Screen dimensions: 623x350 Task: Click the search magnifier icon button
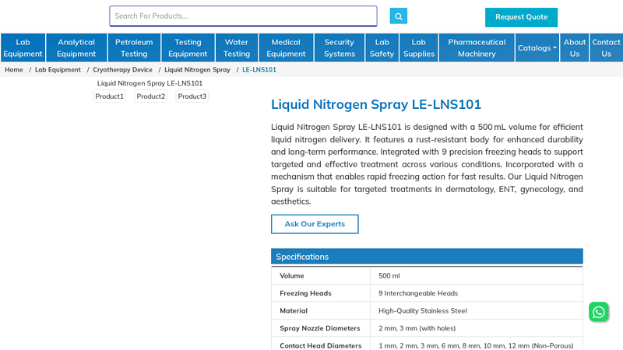point(398,16)
